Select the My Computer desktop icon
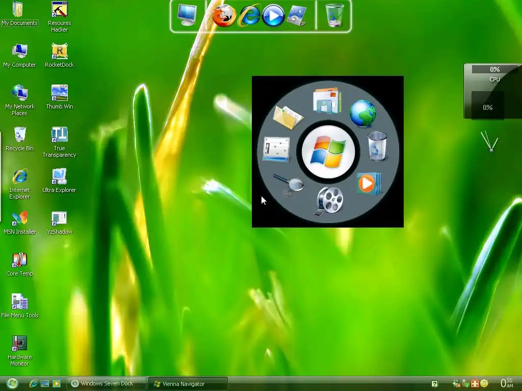Viewport: 522px width, 391px height. pos(19,55)
